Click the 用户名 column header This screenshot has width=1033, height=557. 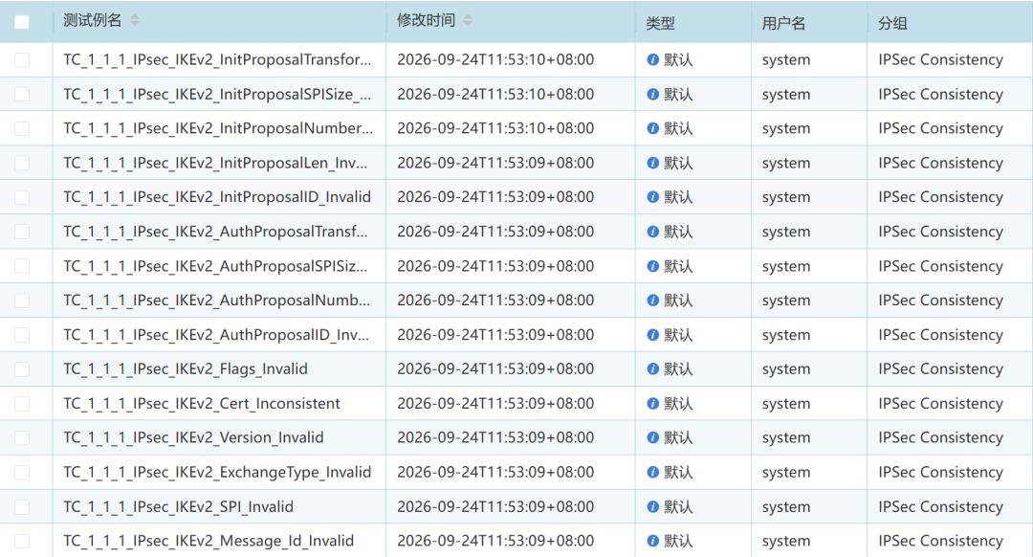(783, 24)
